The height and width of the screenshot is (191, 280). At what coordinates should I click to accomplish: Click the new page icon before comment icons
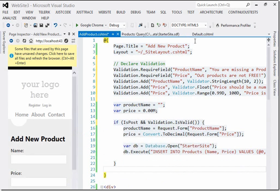(x=153, y=25)
